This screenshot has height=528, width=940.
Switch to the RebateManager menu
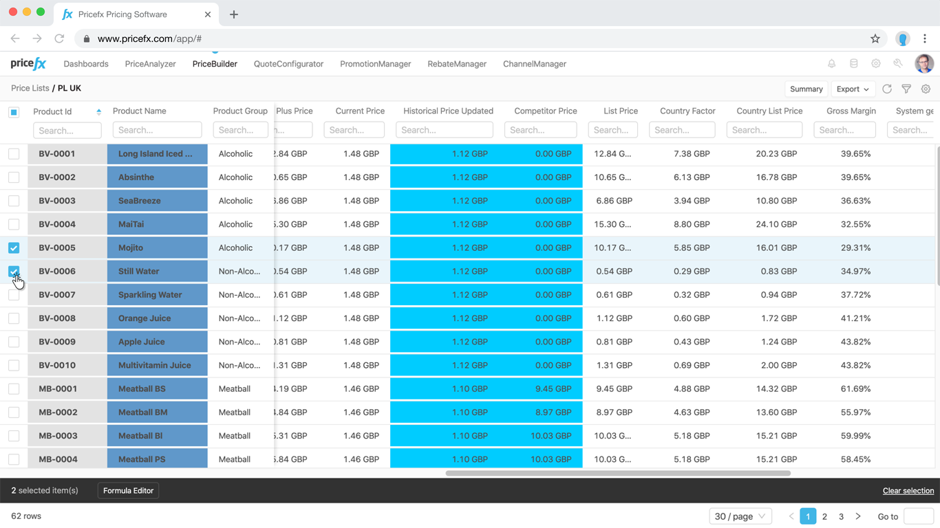(456, 64)
